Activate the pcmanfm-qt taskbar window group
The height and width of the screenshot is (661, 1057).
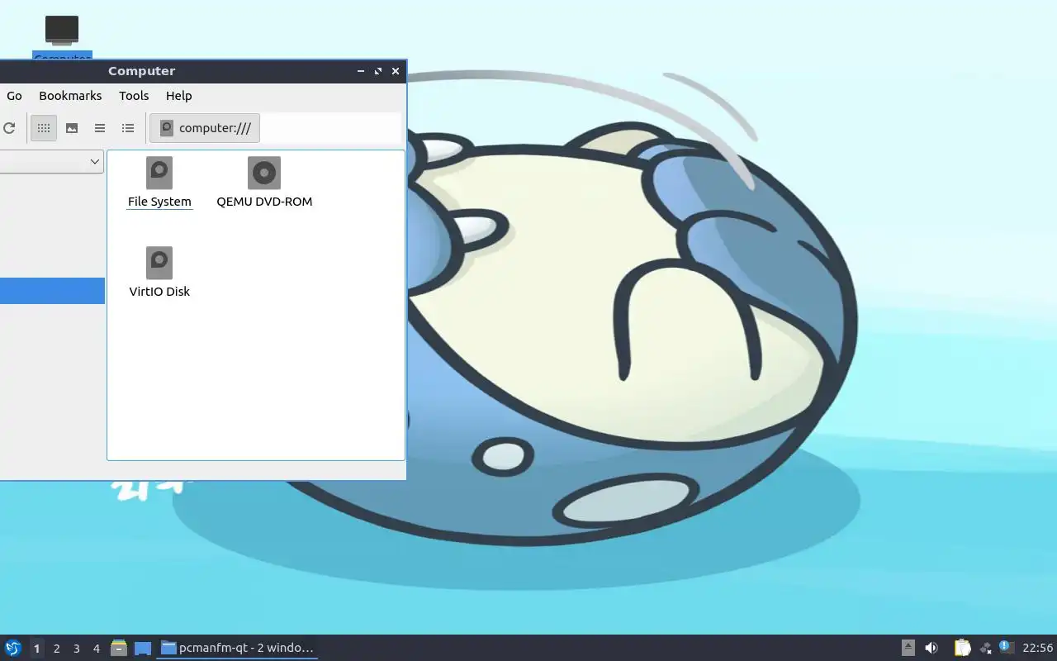click(x=238, y=648)
